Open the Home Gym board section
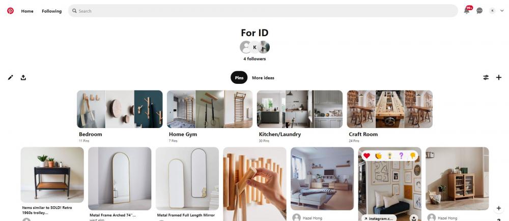 click(210, 116)
